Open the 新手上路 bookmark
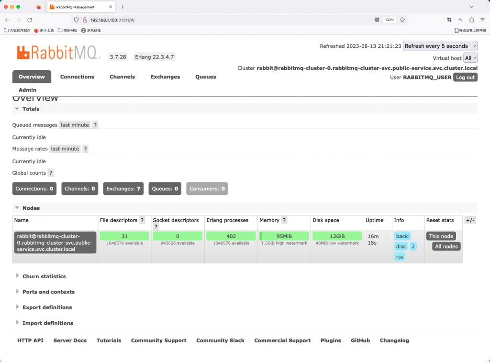Viewport: 490px width, 362px height. click(44, 30)
